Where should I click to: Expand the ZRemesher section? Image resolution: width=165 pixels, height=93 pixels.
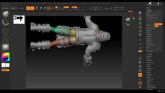pyautogui.click(x=149, y=43)
